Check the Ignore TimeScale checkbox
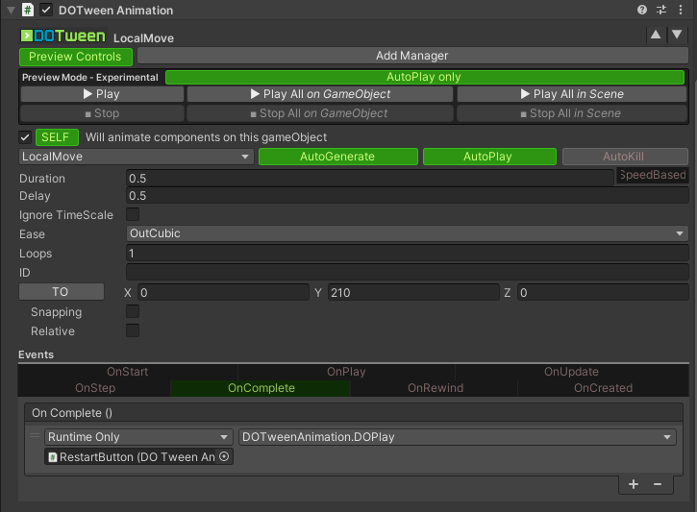697x512 pixels. pyautogui.click(x=133, y=214)
